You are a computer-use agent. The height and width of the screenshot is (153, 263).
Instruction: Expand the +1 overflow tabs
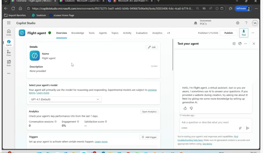click(168, 33)
